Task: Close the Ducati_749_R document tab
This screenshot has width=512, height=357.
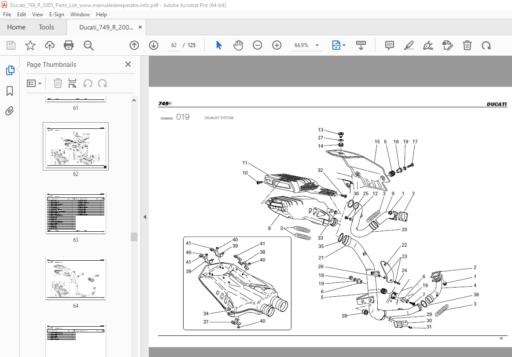Action: coord(140,27)
